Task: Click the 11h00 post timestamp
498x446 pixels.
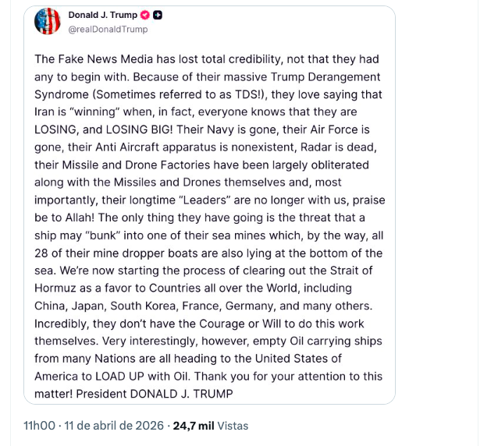Action: [37, 426]
